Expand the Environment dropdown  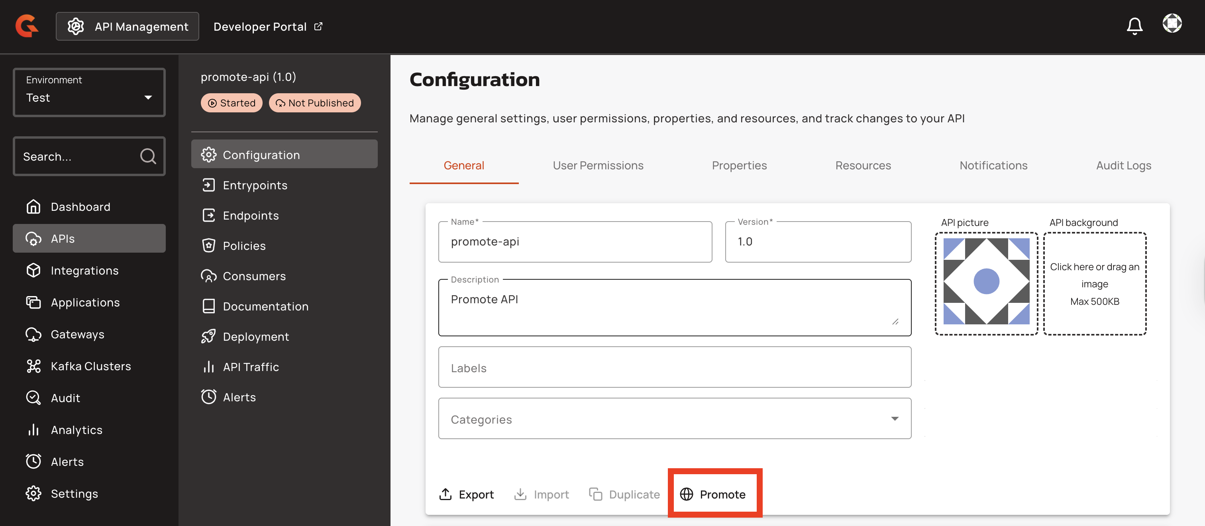pos(89,92)
